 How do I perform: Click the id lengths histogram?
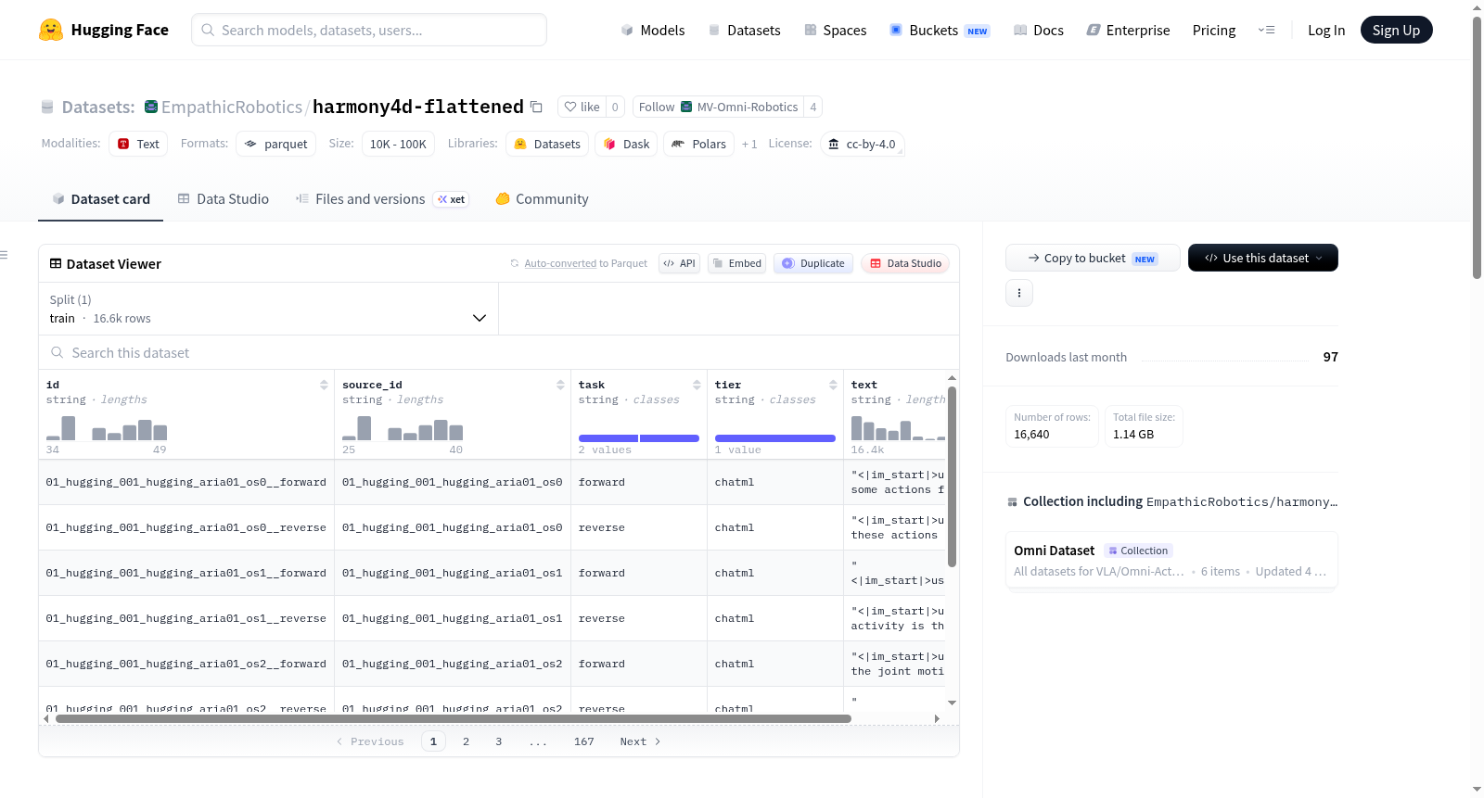click(x=107, y=428)
